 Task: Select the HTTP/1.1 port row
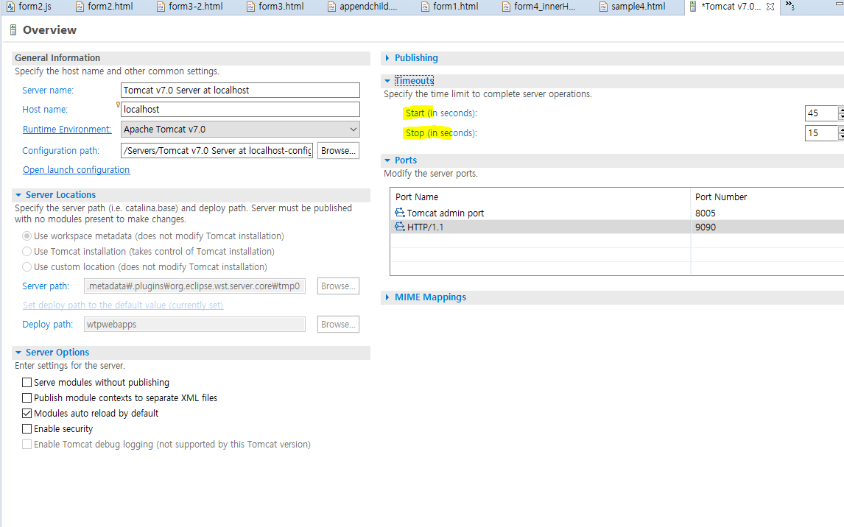617,227
